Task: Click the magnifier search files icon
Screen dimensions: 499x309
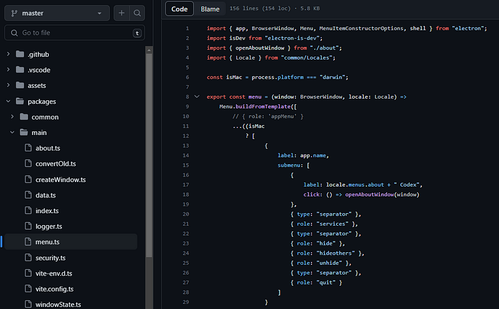Action: [x=137, y=13]
